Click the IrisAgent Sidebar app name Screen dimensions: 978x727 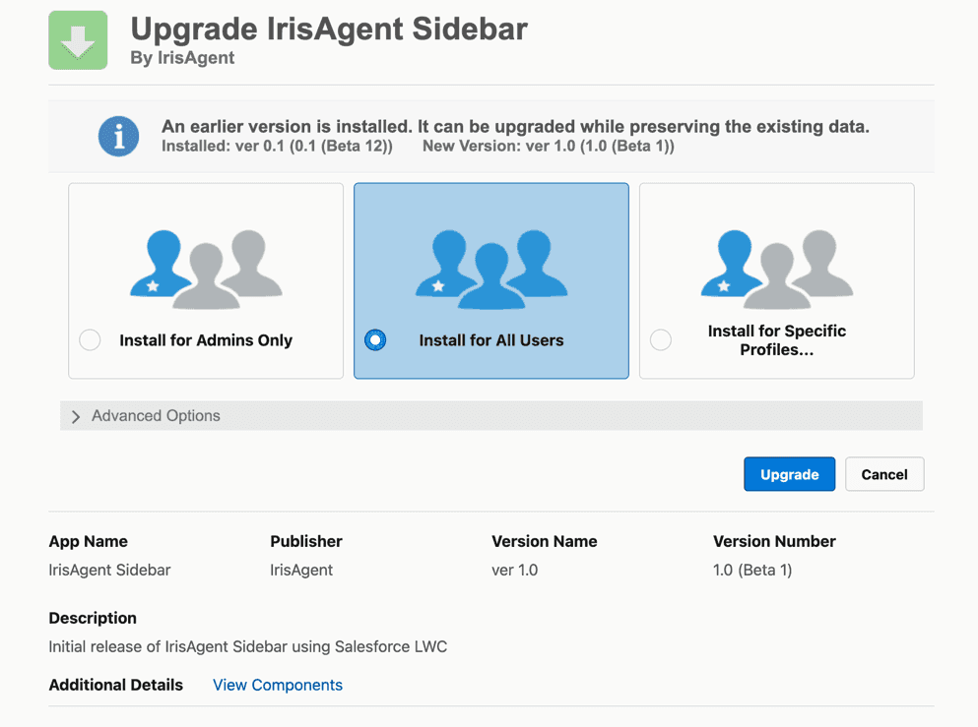point(109,570)
